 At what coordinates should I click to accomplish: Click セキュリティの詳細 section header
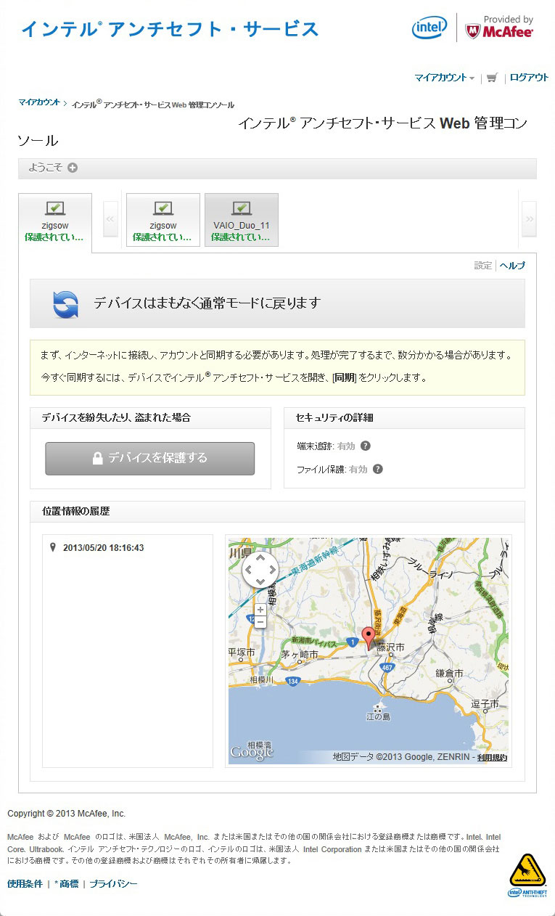pyautogui.click(x=334, y=418)
